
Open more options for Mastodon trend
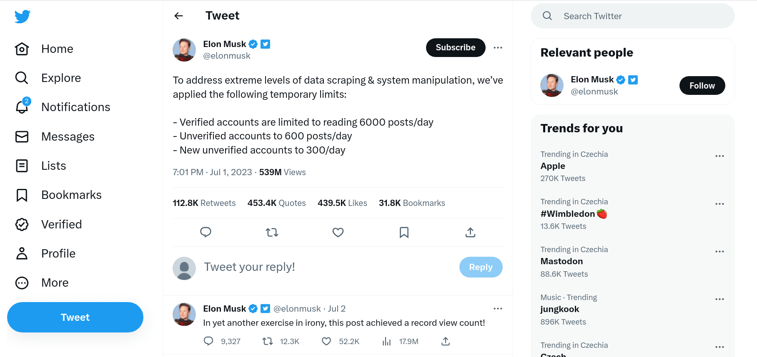pyautogui.click(x=719, y=251)
